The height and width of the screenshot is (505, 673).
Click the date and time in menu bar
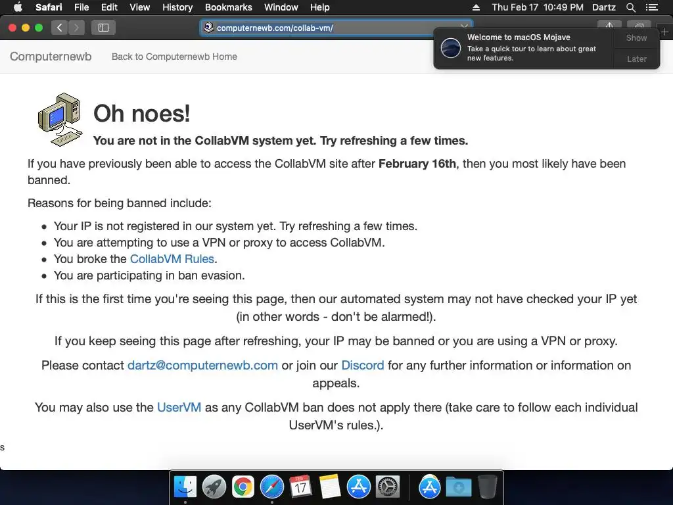538,7
